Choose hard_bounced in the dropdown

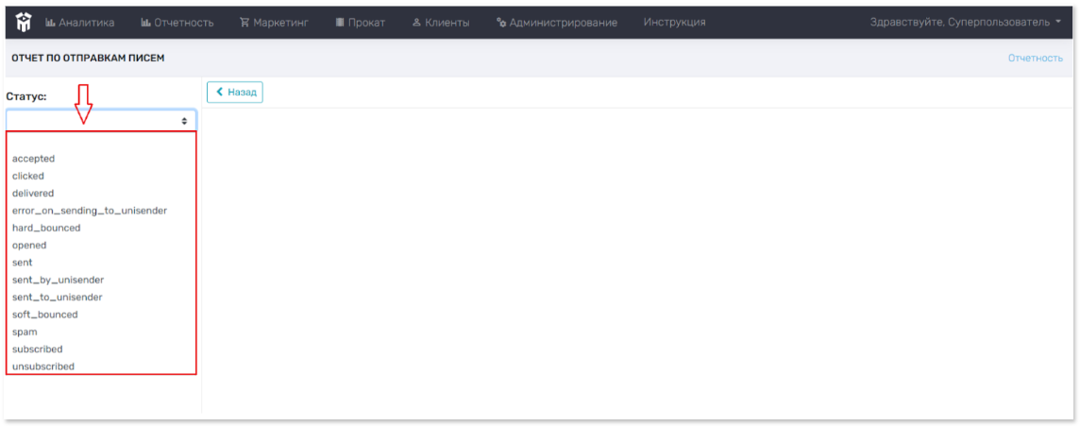[46, 228]
